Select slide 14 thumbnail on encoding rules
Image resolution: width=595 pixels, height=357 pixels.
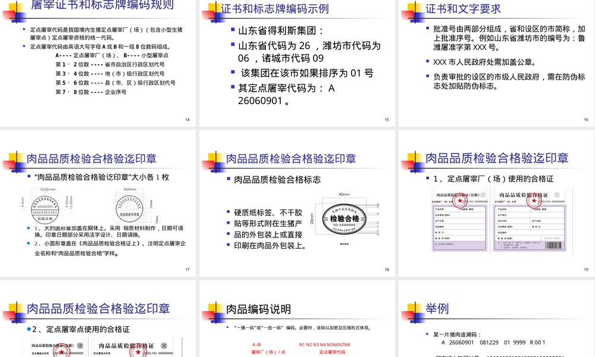click(98, 62)
